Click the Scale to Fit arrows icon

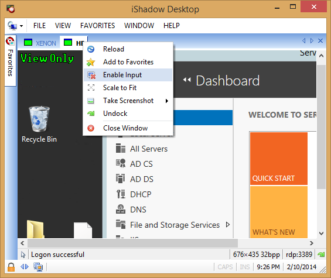[x=91, y=88]
